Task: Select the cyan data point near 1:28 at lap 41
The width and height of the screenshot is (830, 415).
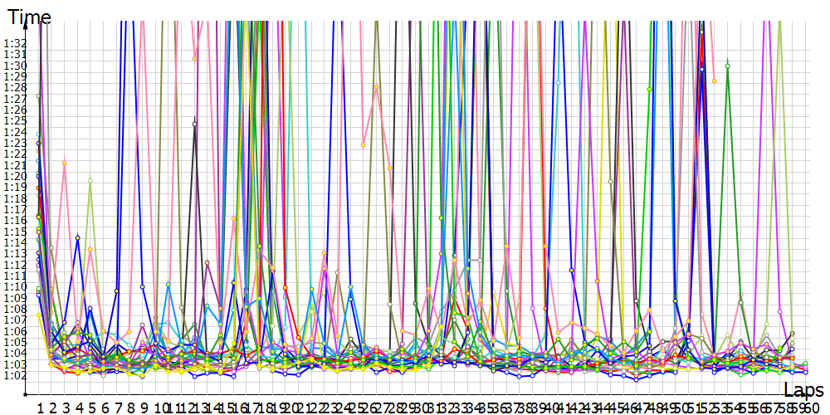Action: click(x=559, y=83)
